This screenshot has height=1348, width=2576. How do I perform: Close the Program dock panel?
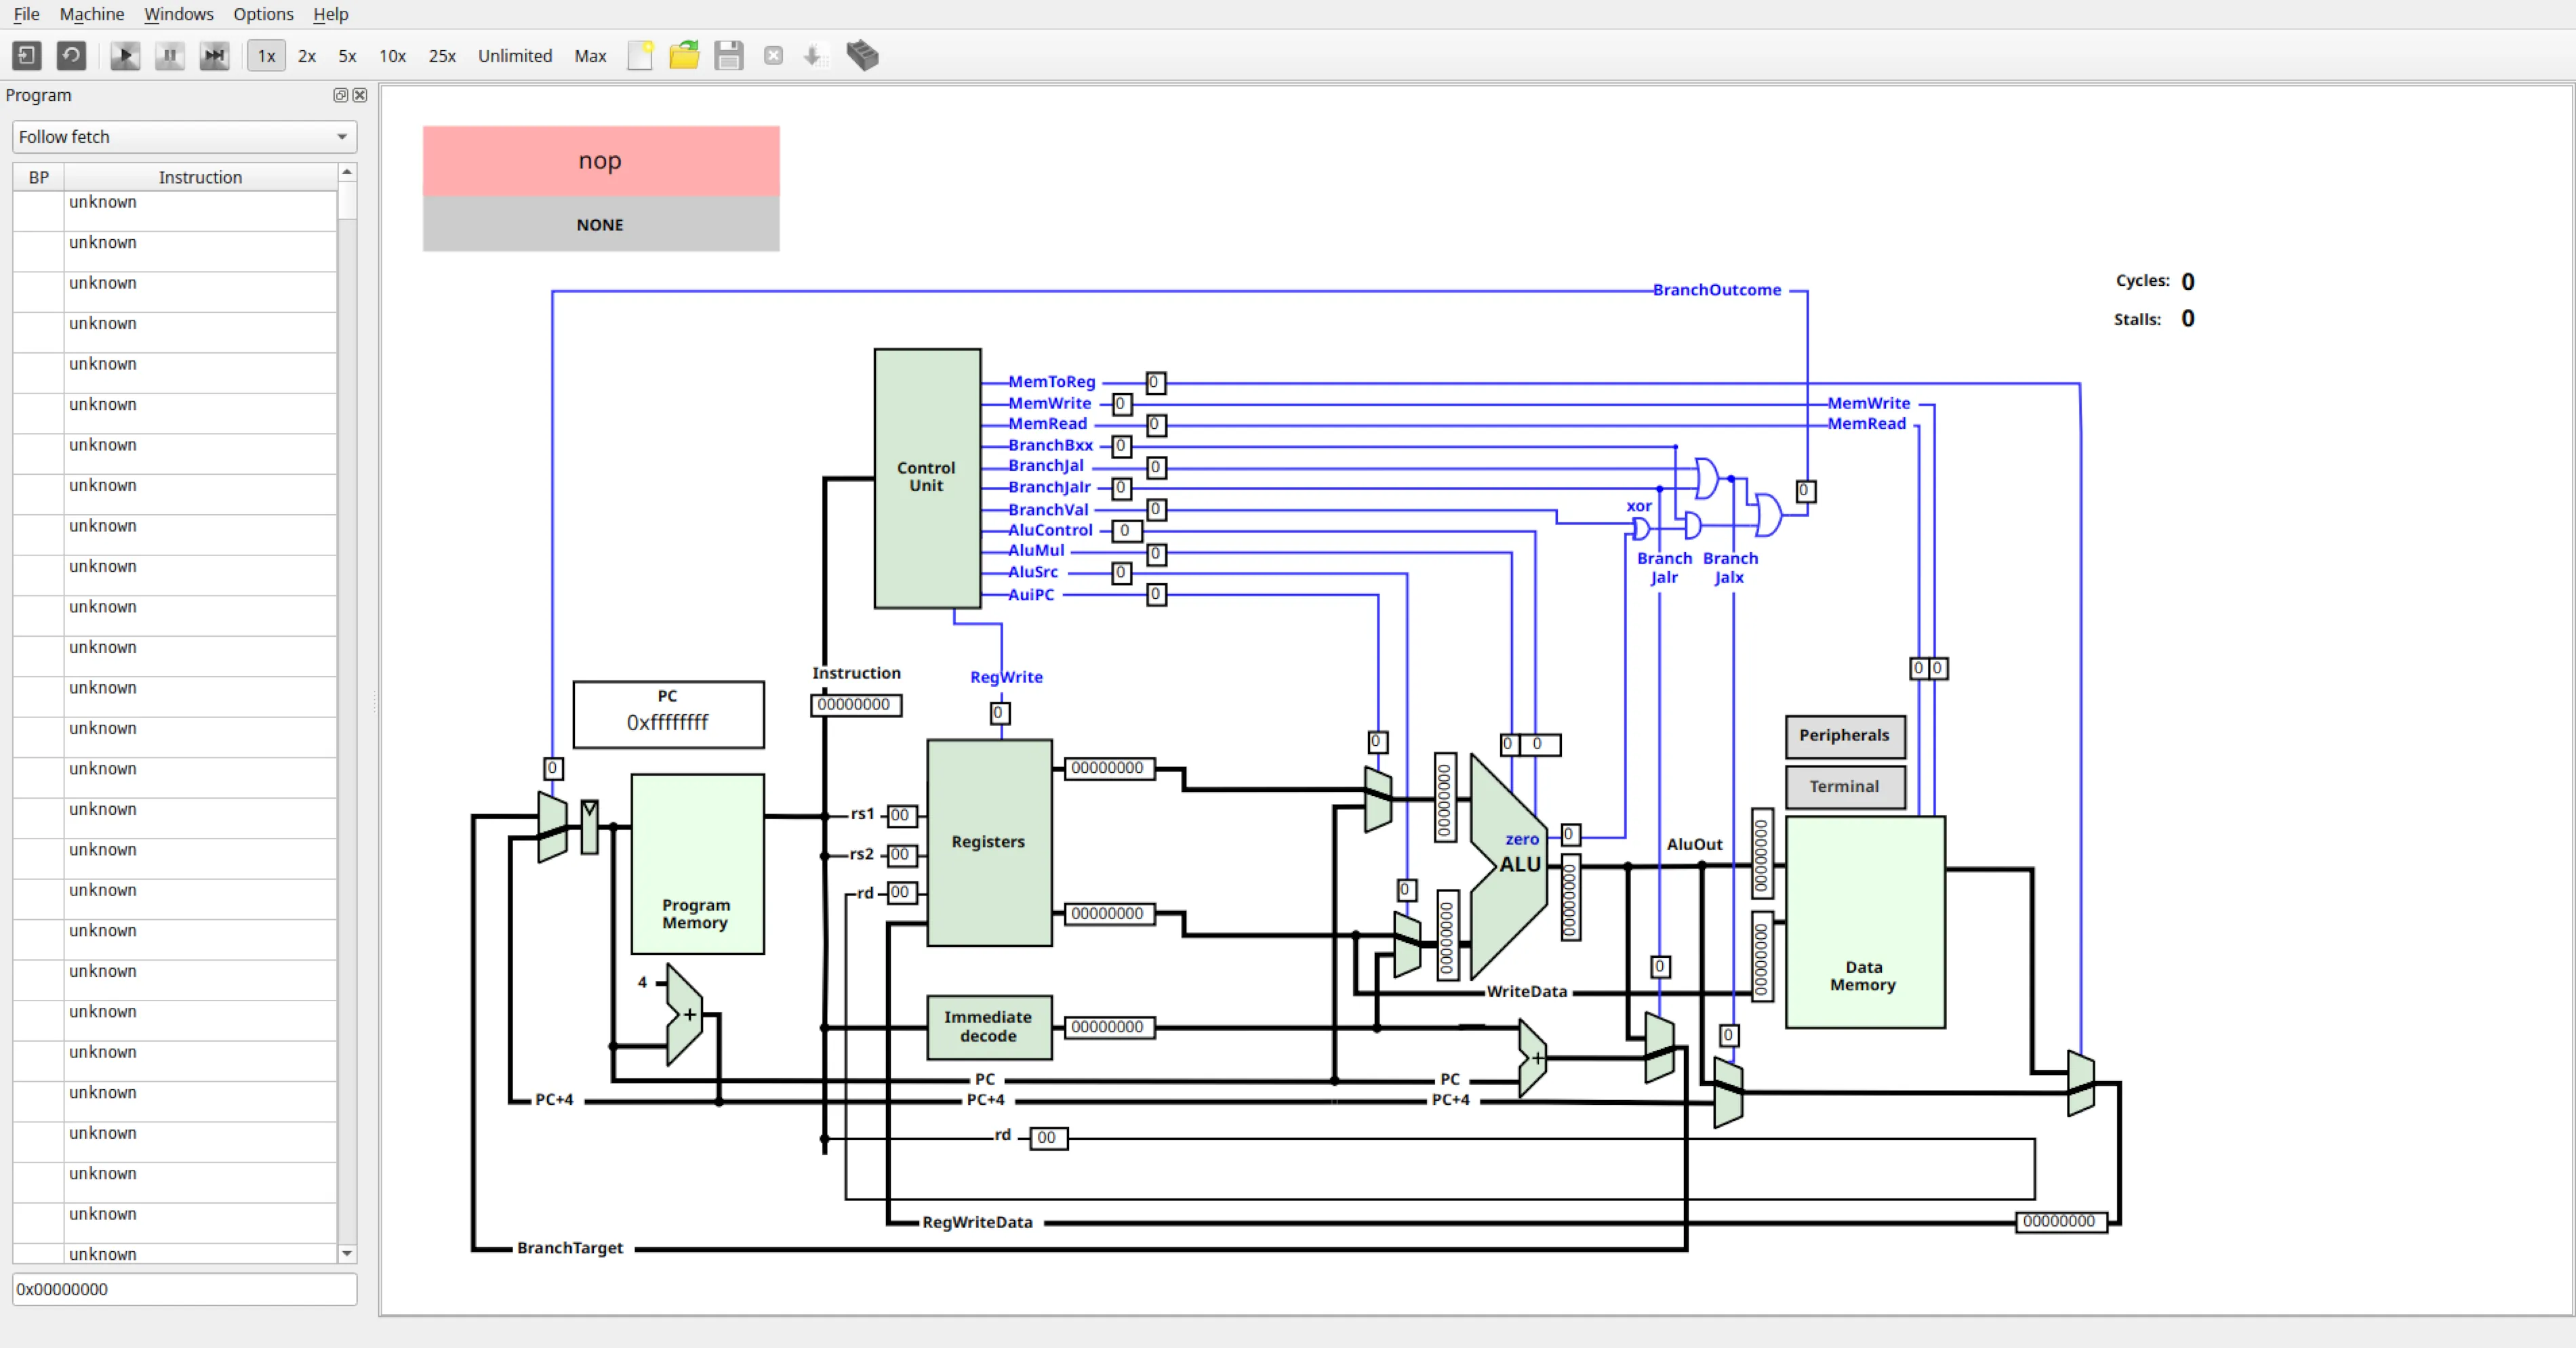pos(360,95)
